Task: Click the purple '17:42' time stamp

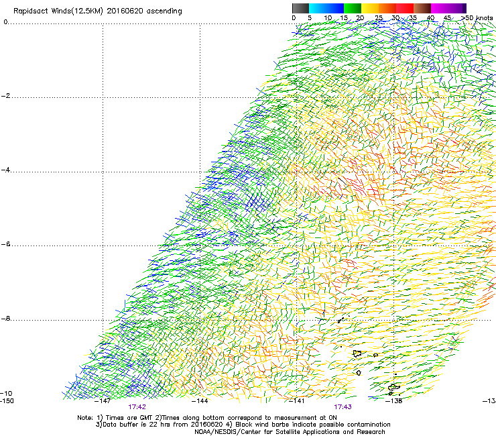Action: [137, 407]
